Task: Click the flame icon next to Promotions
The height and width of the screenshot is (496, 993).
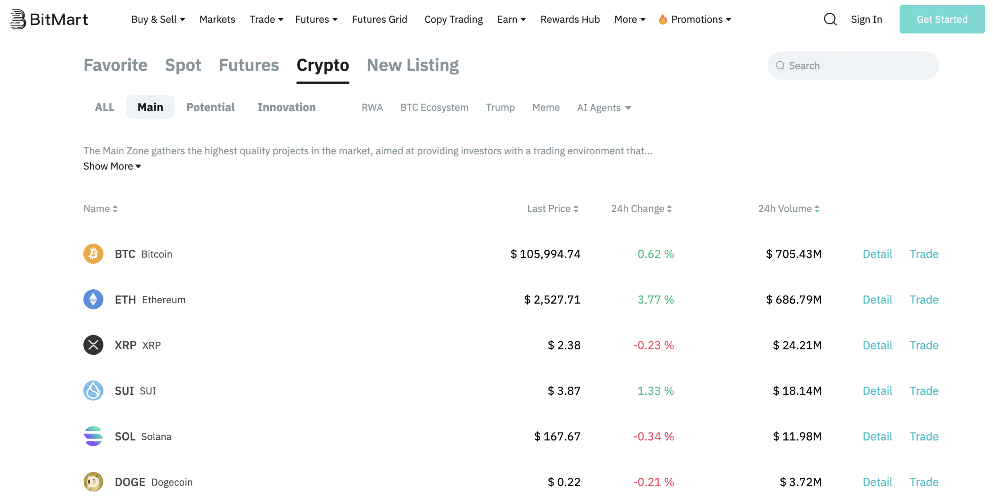Action: [663, 19]
